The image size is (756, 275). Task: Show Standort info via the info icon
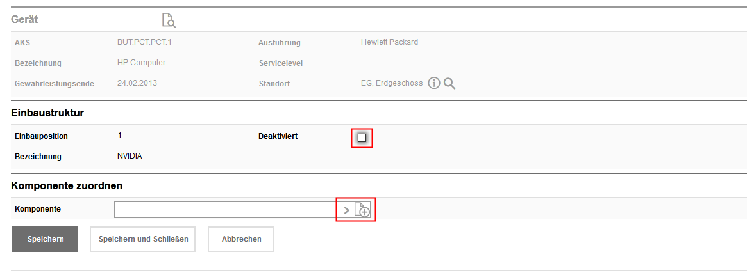(x=434, y=83)
